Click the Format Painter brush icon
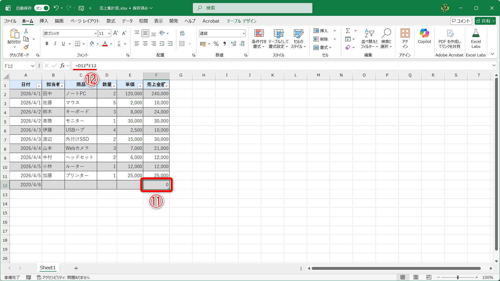Image resolution: width=500 pixels, height=281 pixels. point(26,47)
